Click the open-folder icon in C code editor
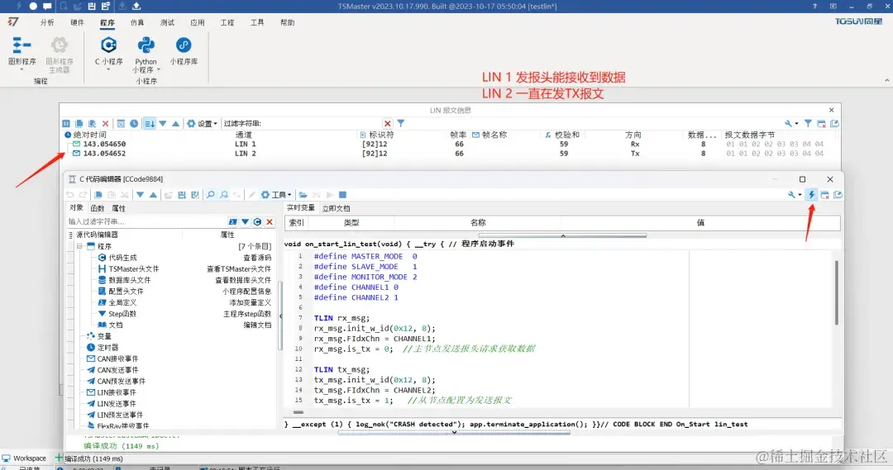This screenshot has width=893, height=470. coord(303,195)
